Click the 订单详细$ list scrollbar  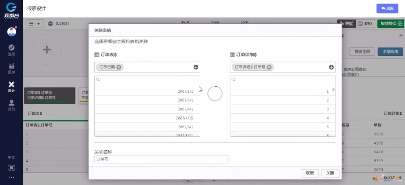[x=333, y=90]
